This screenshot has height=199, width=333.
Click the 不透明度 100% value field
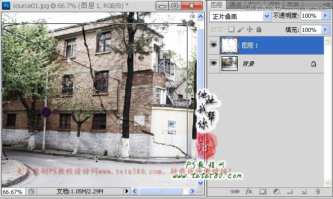coord(311,16)
